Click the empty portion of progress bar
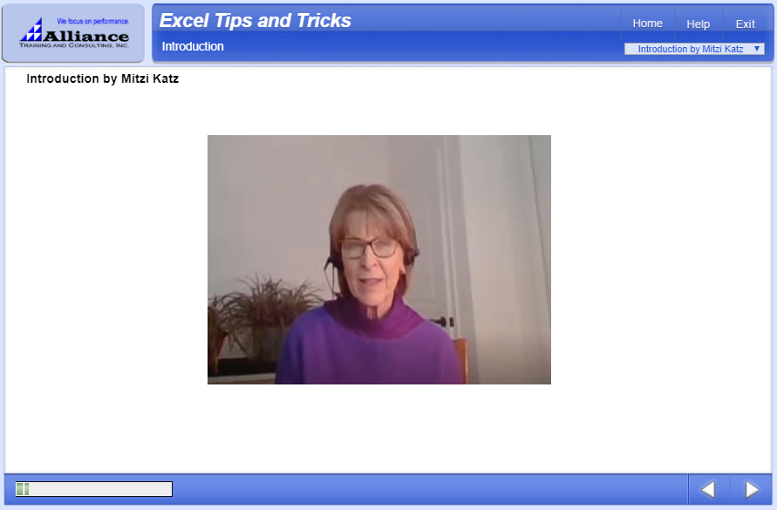The image size is (777, 510). point(100,489)
